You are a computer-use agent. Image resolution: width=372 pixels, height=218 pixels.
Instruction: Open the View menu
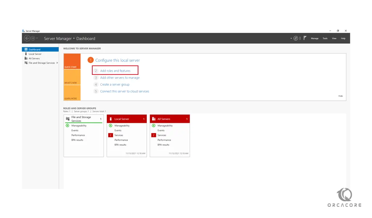334,38
